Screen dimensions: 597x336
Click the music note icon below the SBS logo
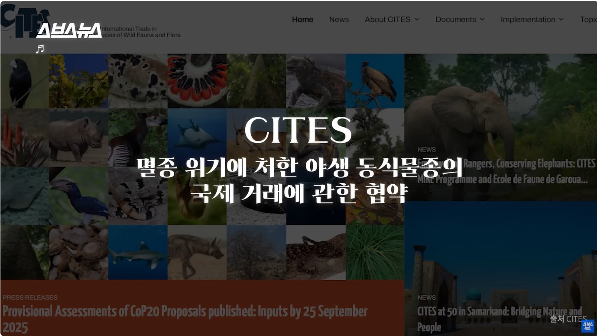pos(40,49)
